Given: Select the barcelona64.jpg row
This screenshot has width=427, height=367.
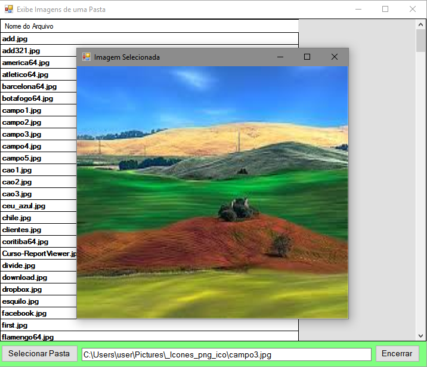Looking at the screenshot, I should (39, 87).
